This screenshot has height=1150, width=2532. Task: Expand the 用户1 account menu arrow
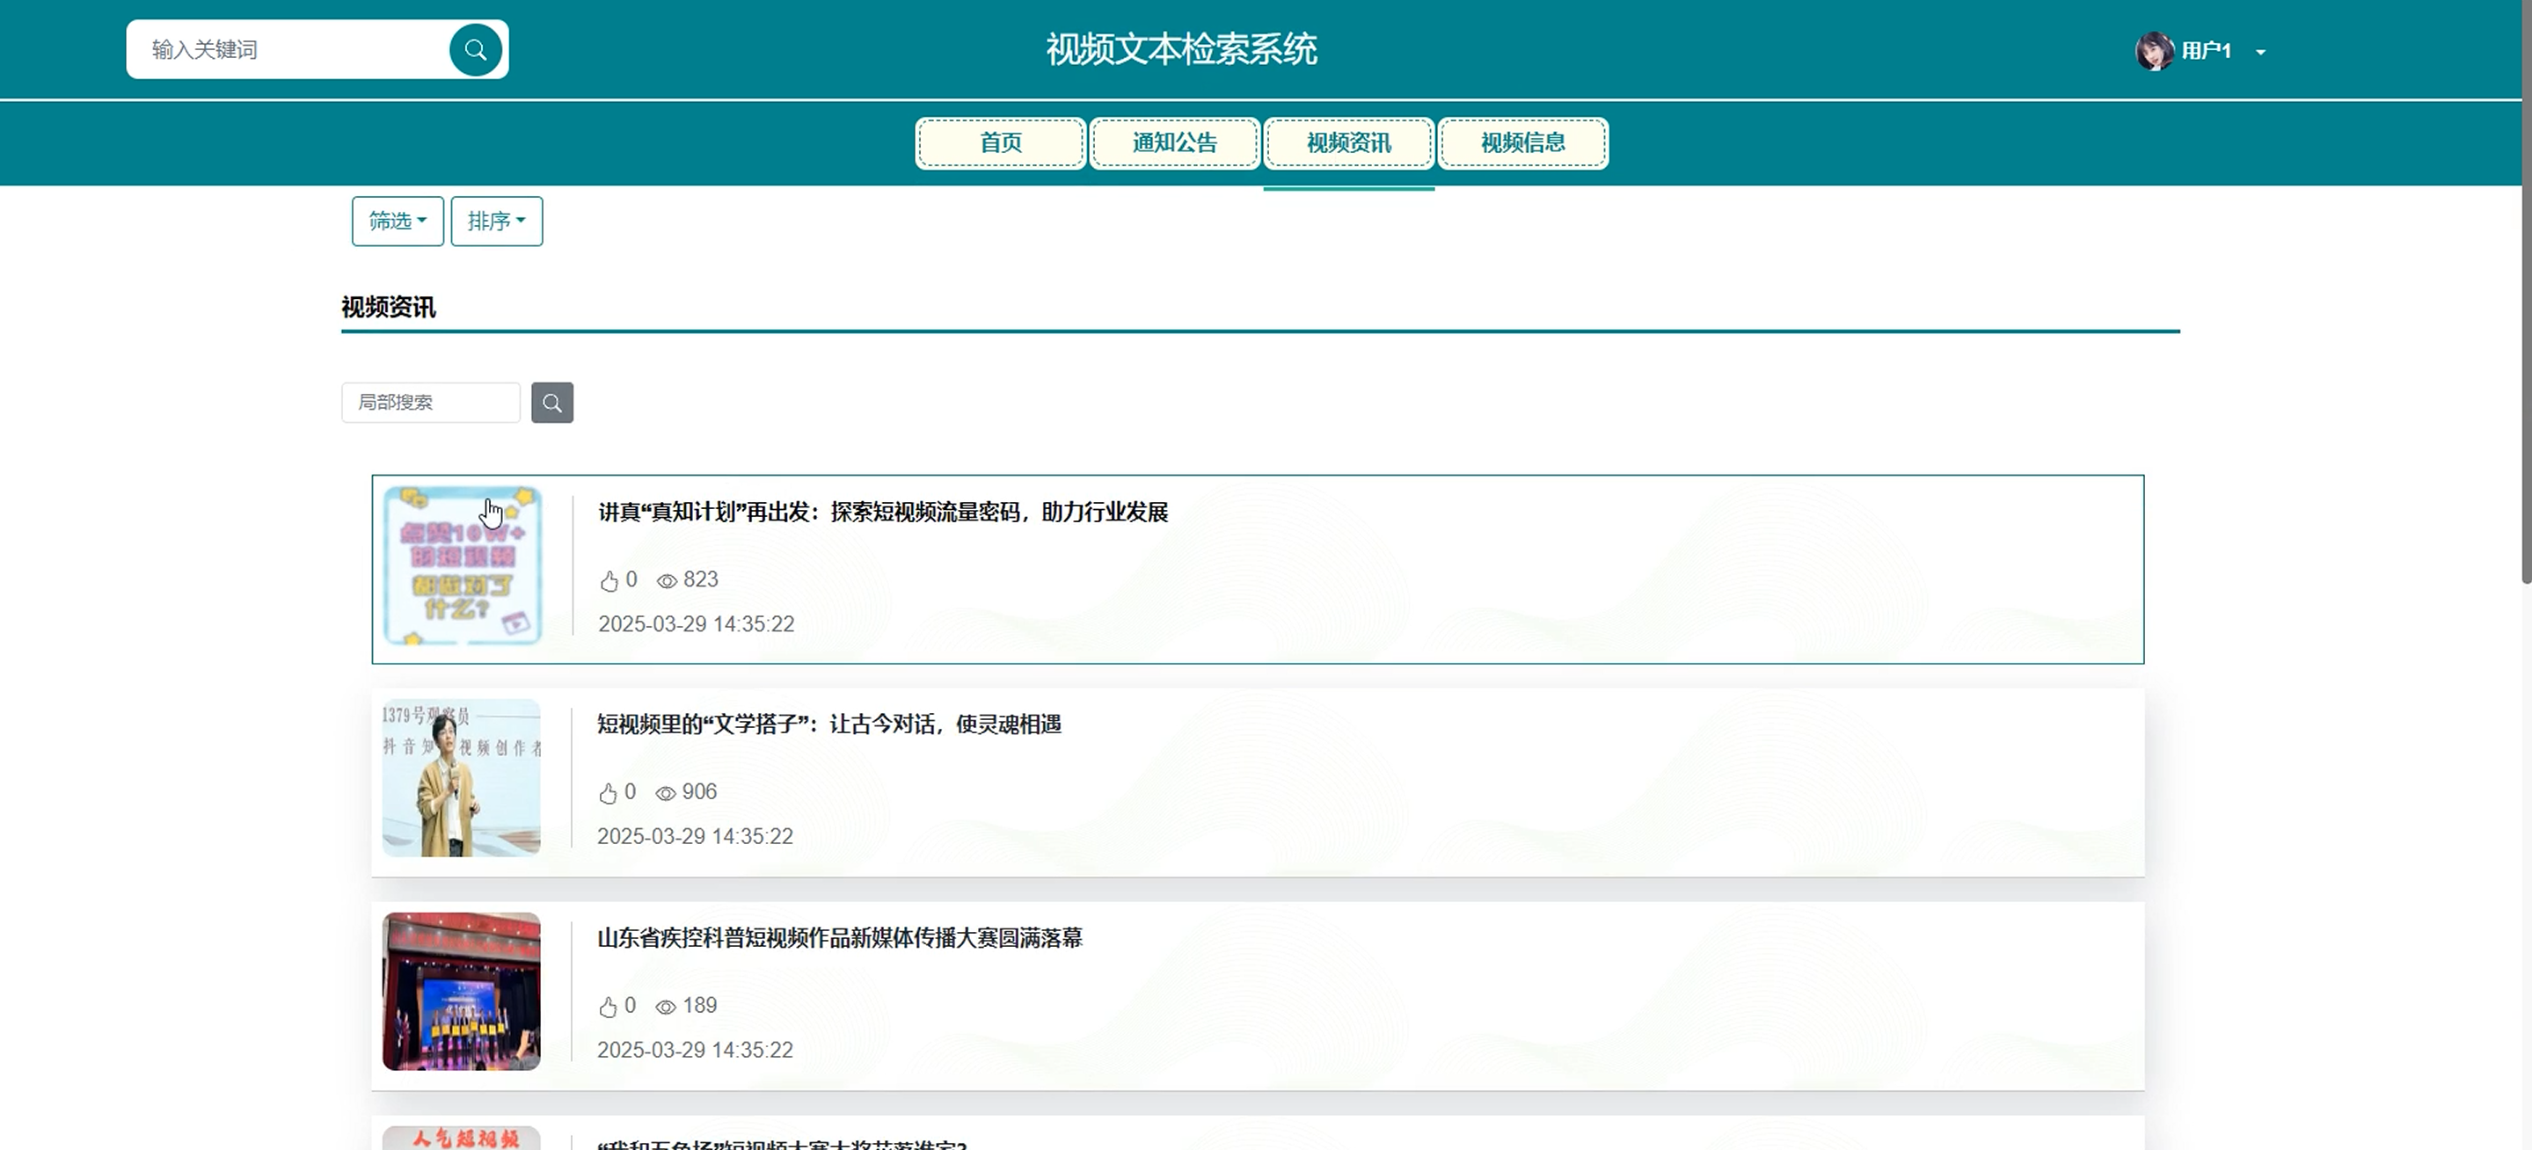pos(2261,52)
